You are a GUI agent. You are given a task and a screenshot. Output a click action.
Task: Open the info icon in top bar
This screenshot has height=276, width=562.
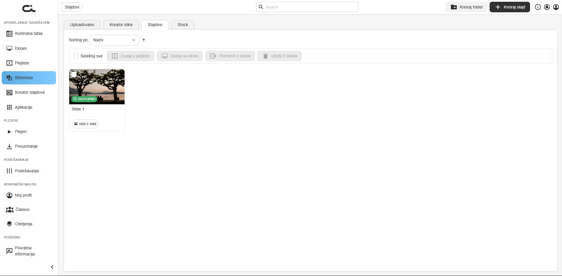(538, 7)
